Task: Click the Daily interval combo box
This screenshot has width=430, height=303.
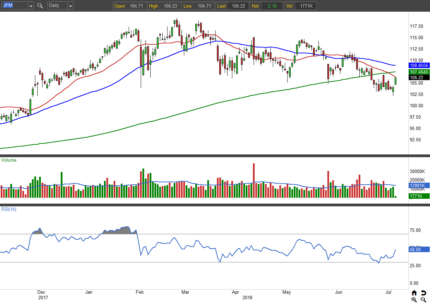Action: [57, 6]
